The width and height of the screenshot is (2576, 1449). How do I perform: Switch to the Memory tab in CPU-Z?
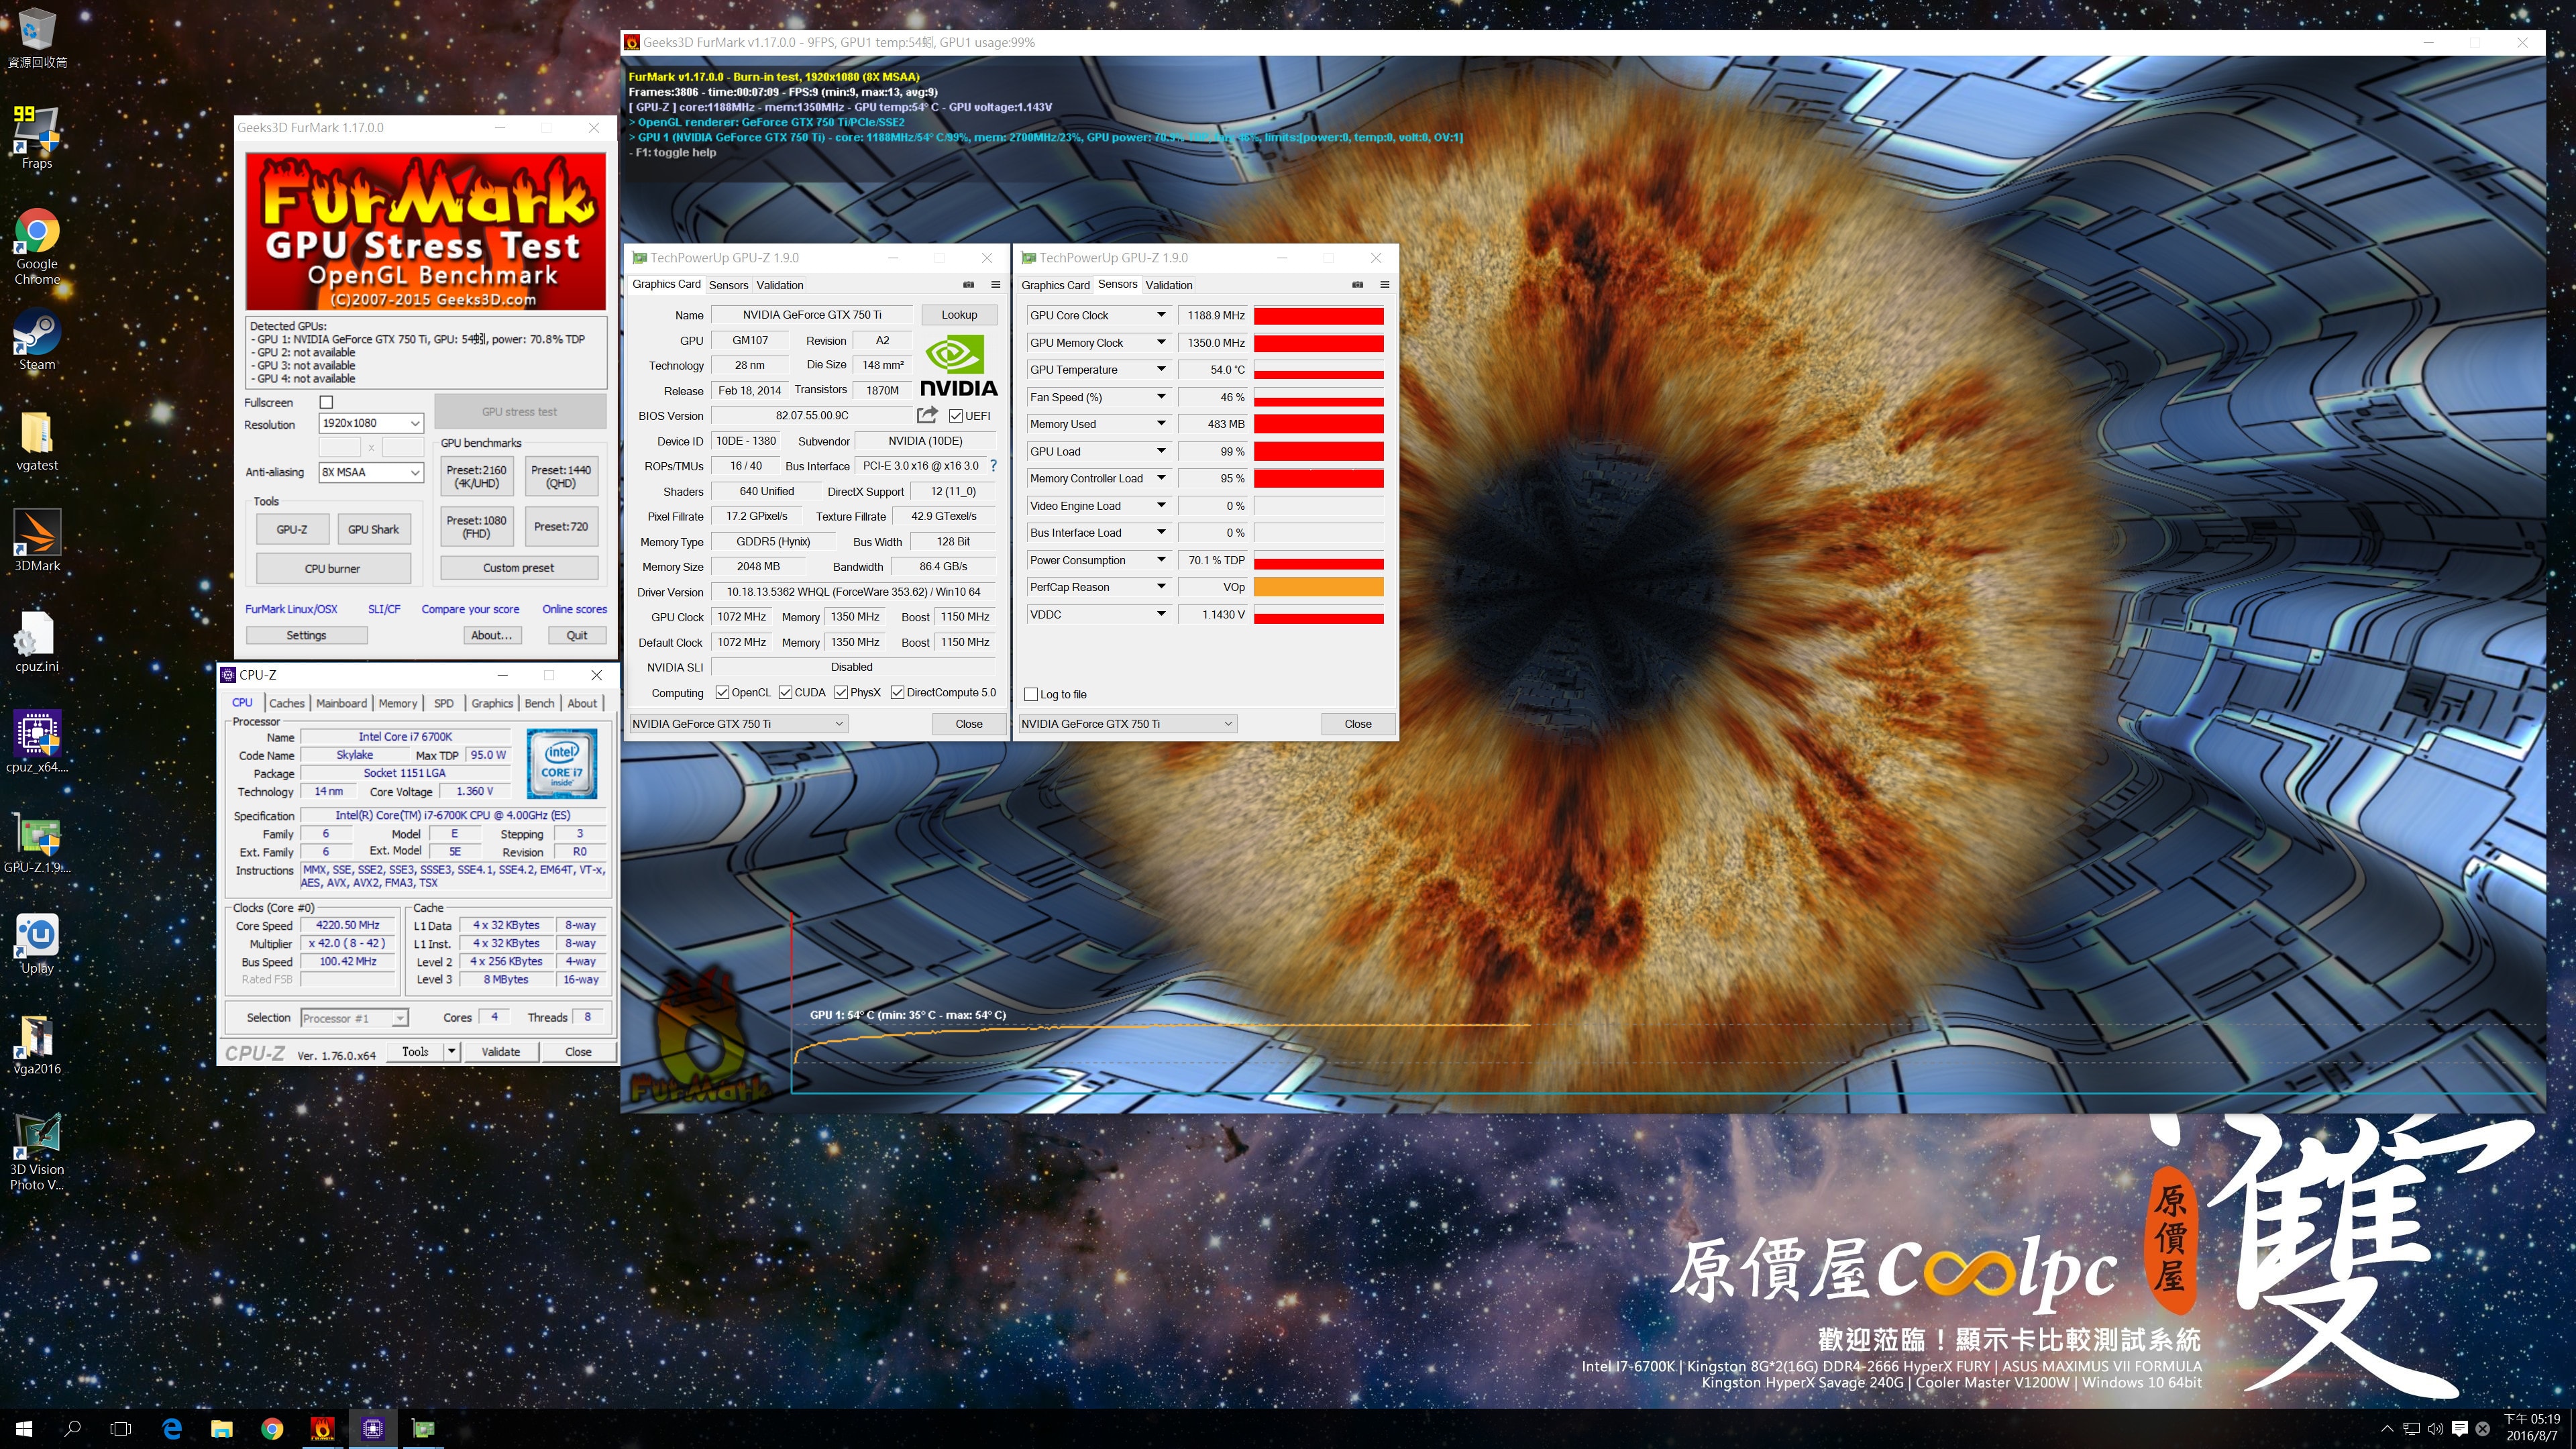point(397,703)
